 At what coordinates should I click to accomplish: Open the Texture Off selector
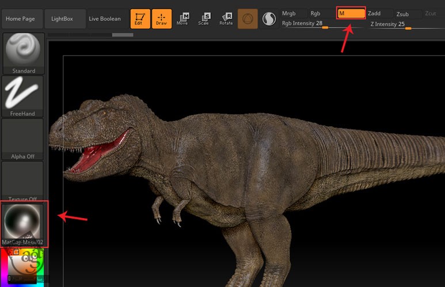22,181
